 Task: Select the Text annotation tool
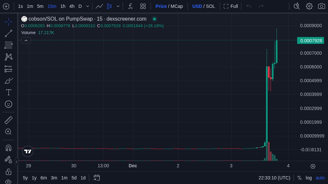[9, 92]
